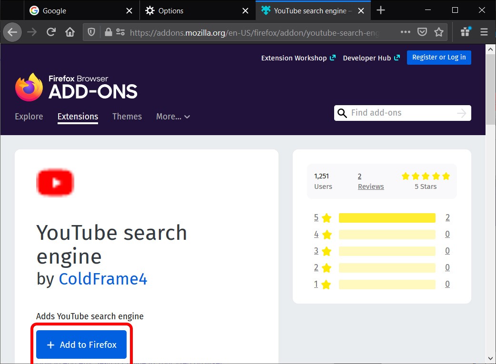
Task: Open Extension Workshop link
Action: [298, 58]
